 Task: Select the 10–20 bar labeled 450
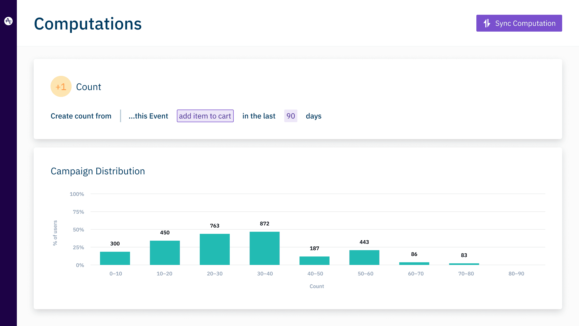(165, 253)
